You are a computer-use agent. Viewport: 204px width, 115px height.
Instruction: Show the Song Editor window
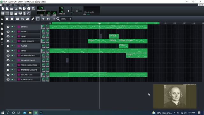coord(3,13)
